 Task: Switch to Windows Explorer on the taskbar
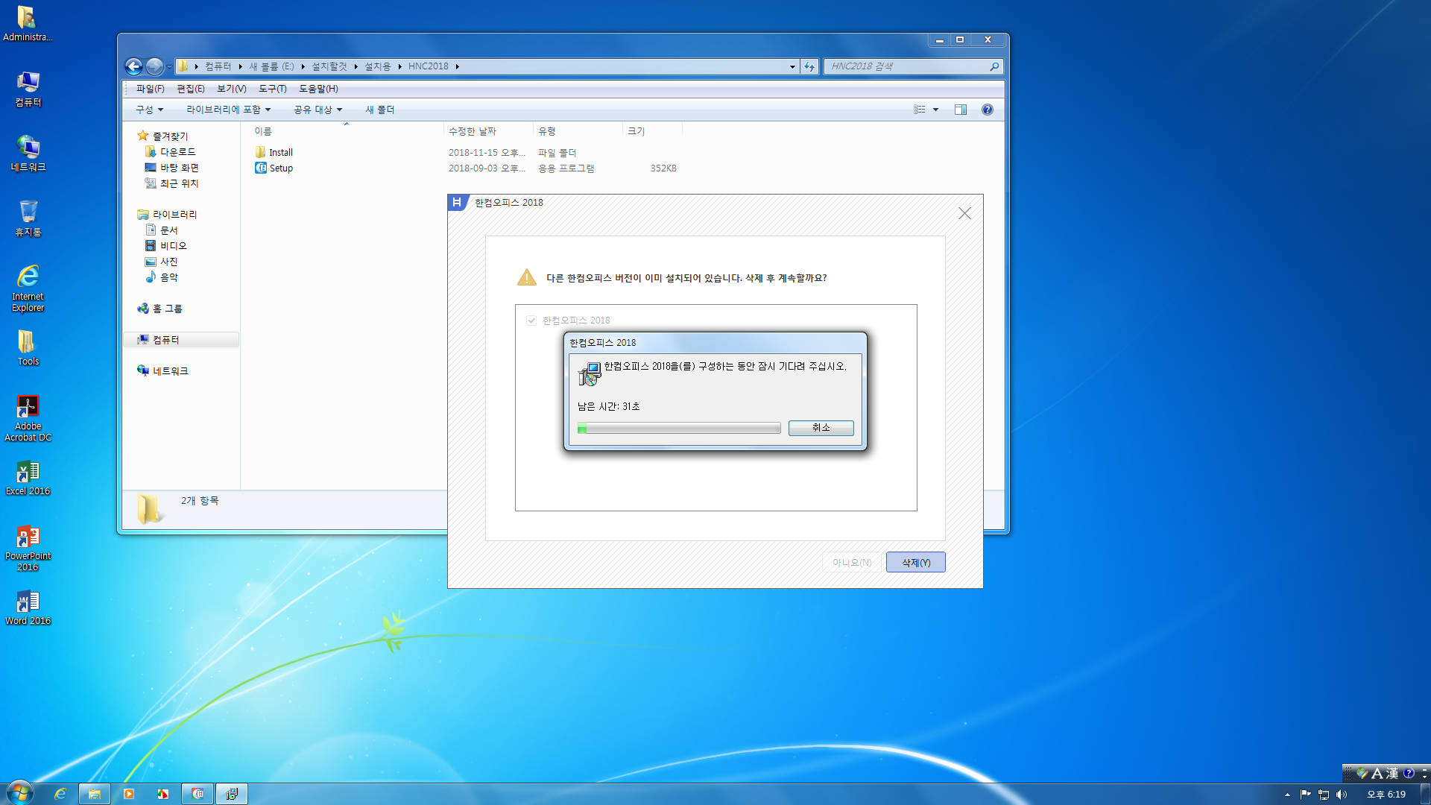tap(95, 794)
